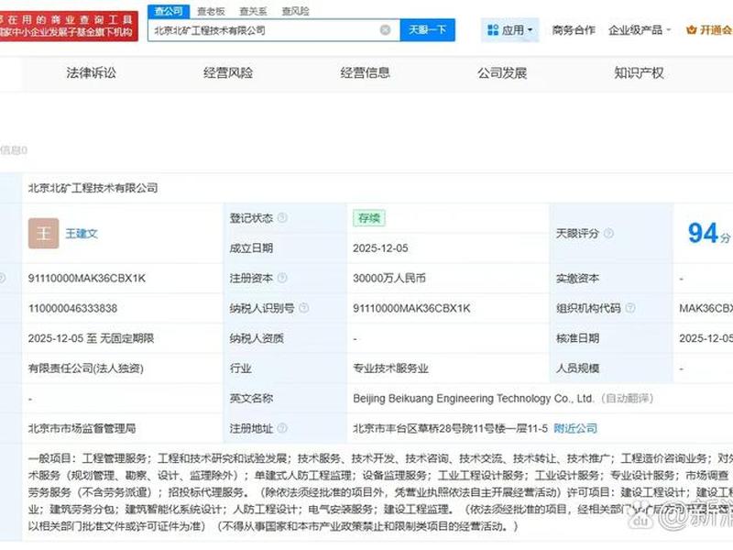
Task: Show help for 注册资本
Action: click(282, 278)
